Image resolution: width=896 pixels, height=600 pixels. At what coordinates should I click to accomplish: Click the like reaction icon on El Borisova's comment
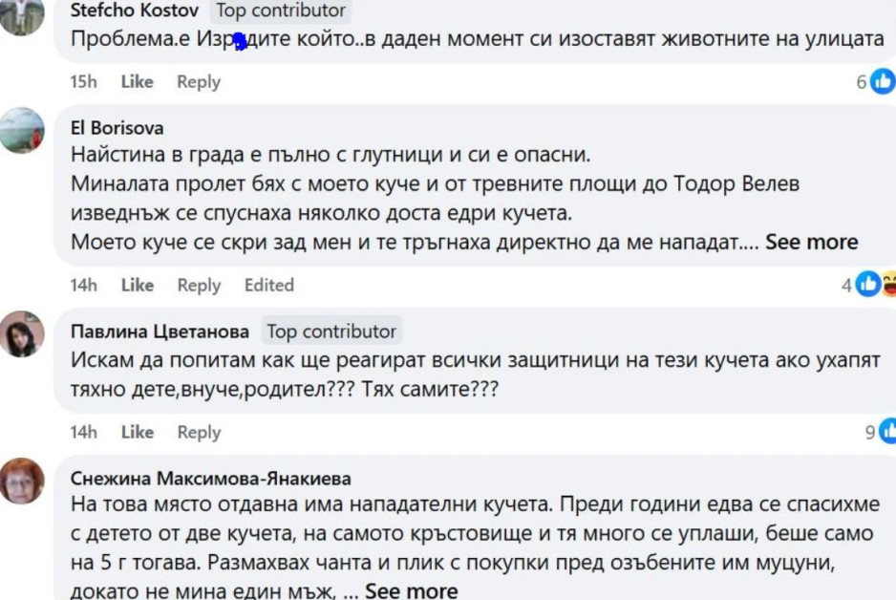tap(867, 285)
